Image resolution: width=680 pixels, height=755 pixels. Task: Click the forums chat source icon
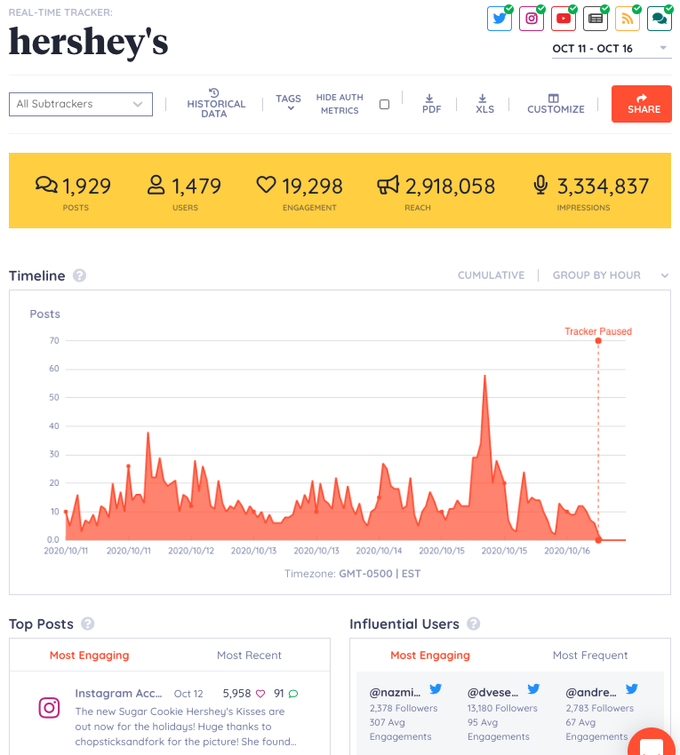tap(660, 19)
